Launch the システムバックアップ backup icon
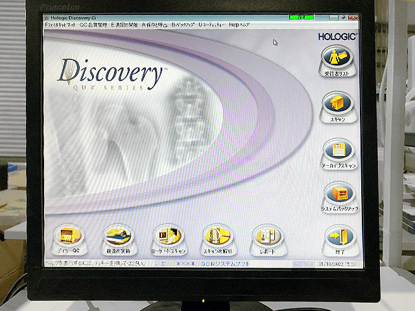Image resolution: width=415 pixels, height=311 pixels. point(340,197)
